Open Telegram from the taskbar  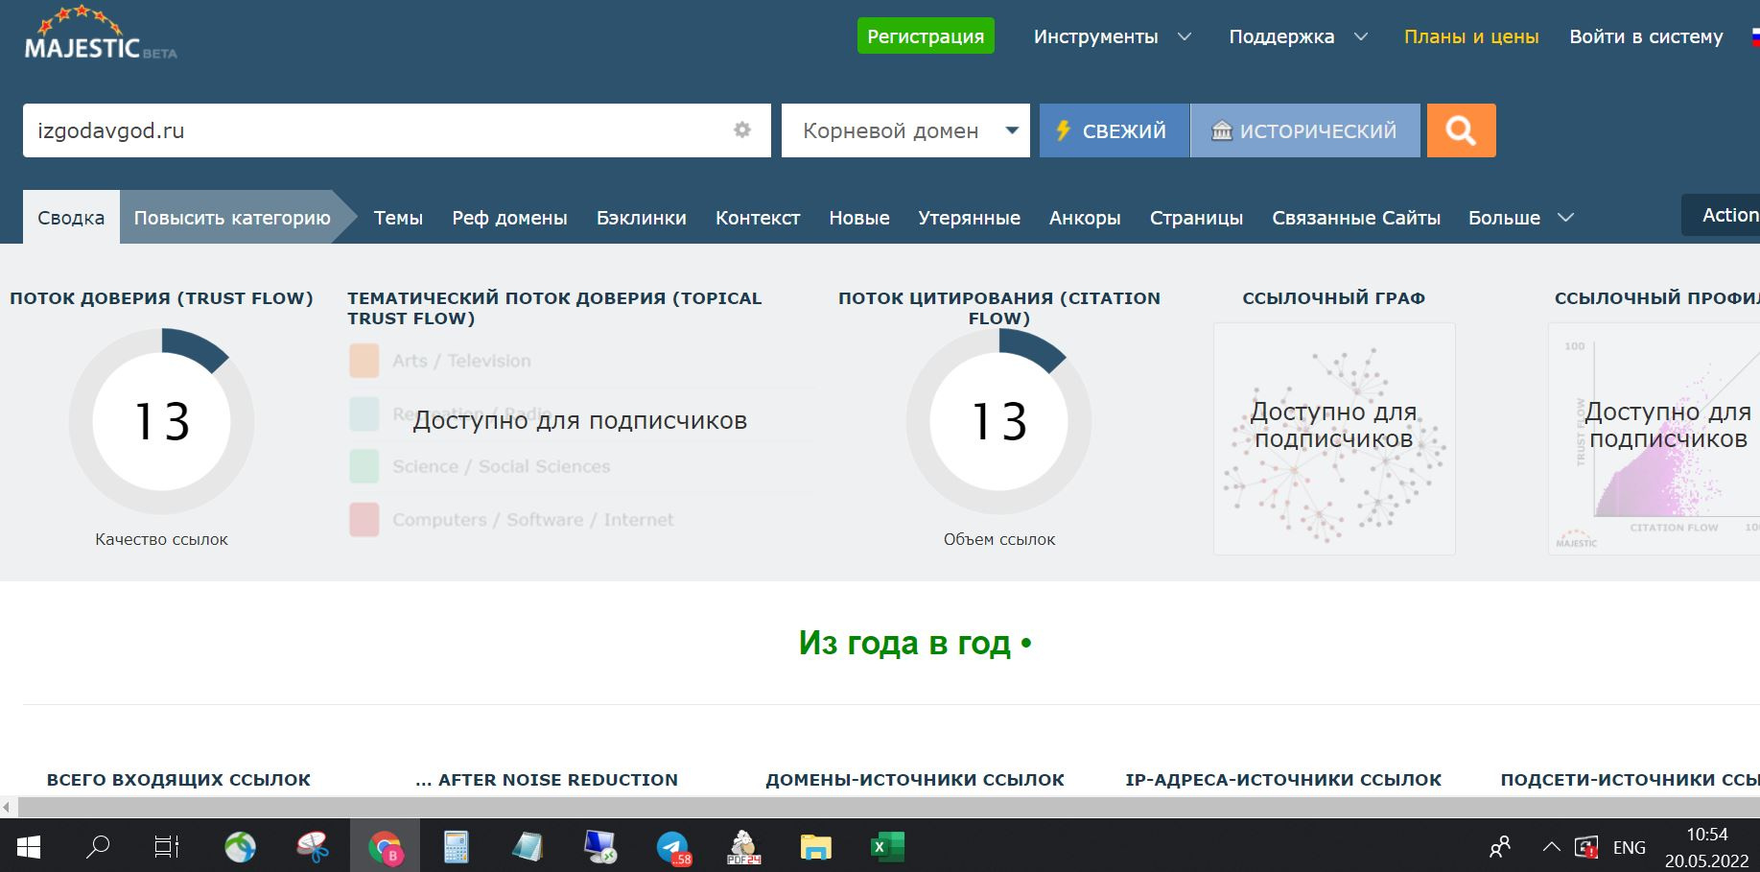click(673, 847)
